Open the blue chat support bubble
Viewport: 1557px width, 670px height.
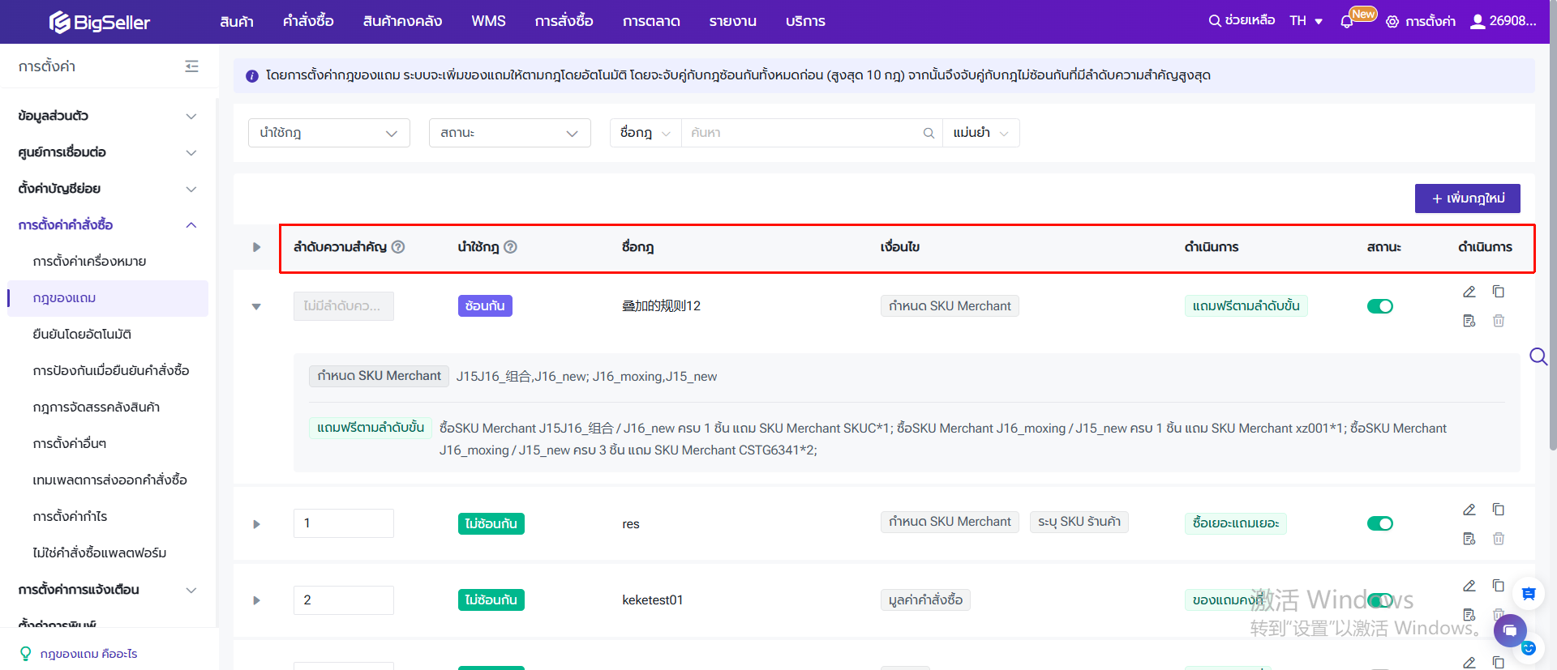(1509, 629)
